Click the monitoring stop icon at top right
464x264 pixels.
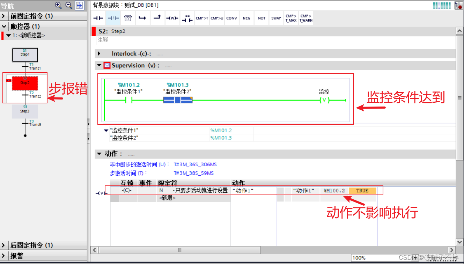(458, 5)
